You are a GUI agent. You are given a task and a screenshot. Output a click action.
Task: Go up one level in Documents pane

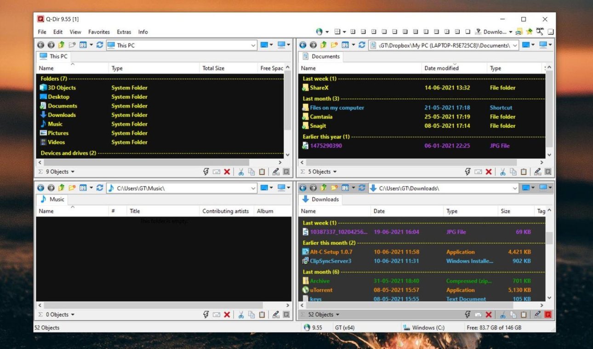click(x=323, y=45)
